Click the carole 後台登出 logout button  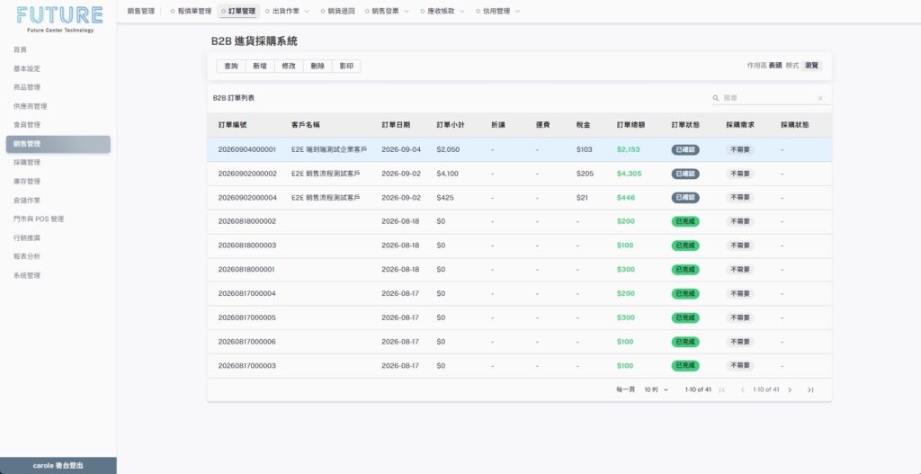tap(58, 466)
